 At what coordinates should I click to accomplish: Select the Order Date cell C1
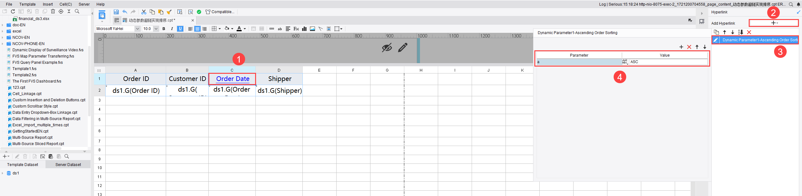(232, 79)
